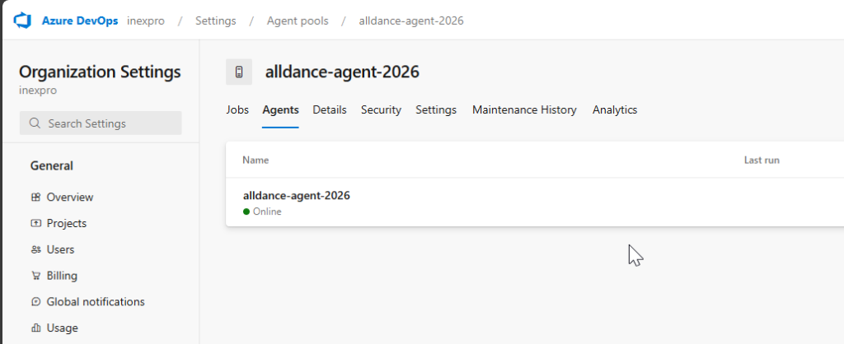Click the Overview sidebar icon
Image resolution: width=844 pixels, height=344 pixels.
[x=35, y=198]
